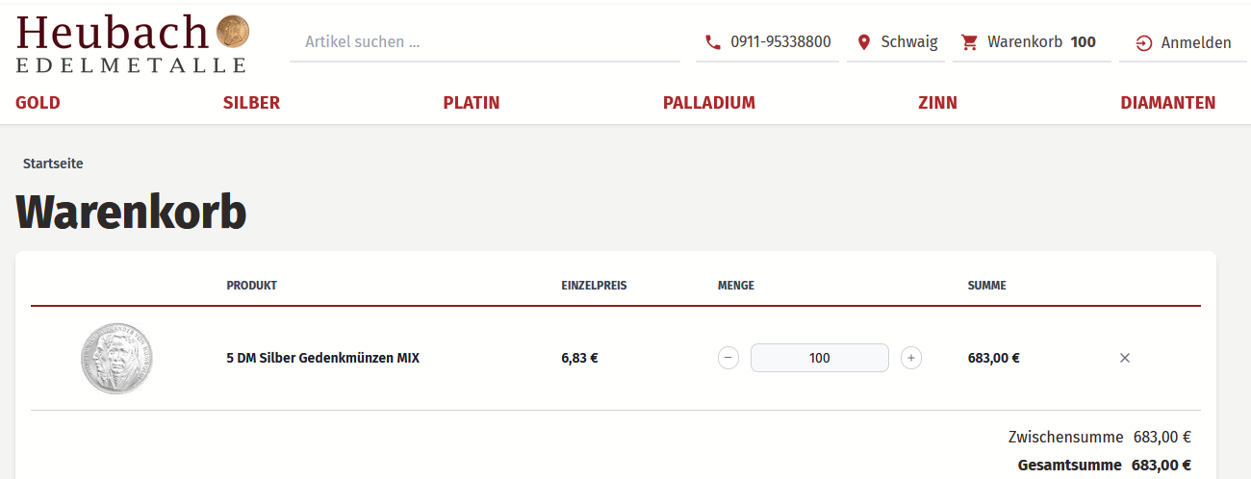Viewport: 1251px width, 479px height.
Task: Open the ZINN category
Action: [937, 103]
